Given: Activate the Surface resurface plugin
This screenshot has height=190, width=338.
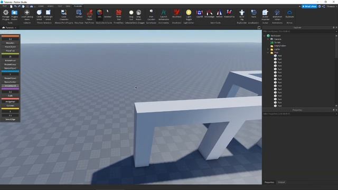Looking at the screenshot, I should pos(79,14).
